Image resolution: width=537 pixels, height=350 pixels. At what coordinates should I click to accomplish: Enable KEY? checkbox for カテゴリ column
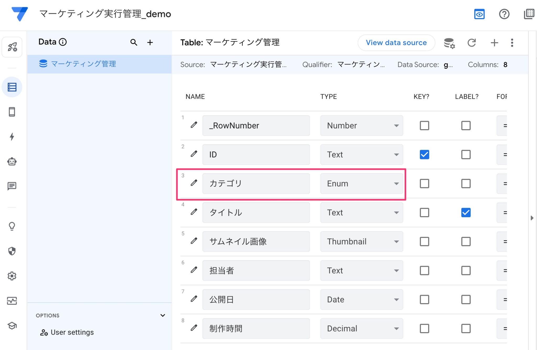click(424, 183)
